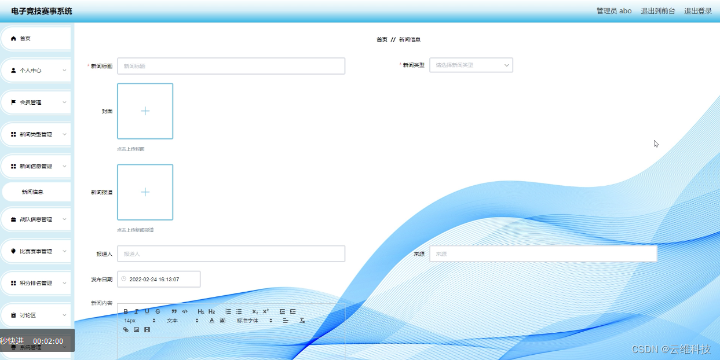Screen dimensions: 720x360
Task: Apply Heading 1 in the editor
Action: click(x=201, y=311)
